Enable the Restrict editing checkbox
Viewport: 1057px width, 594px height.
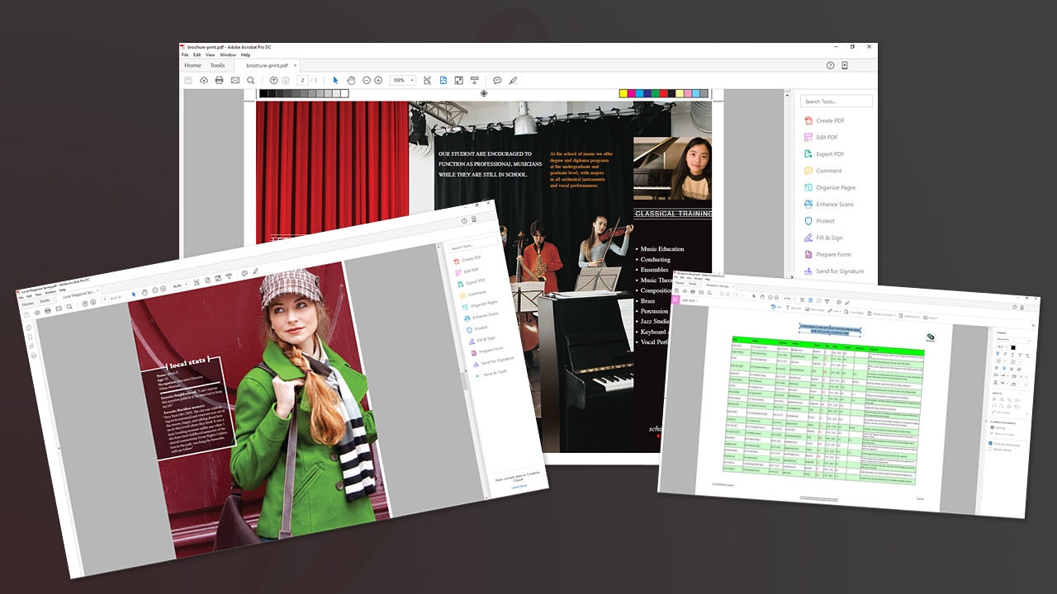coord(990,450)
